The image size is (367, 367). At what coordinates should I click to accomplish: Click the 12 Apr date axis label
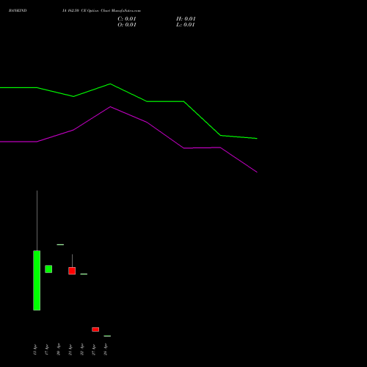pos(35,349)
